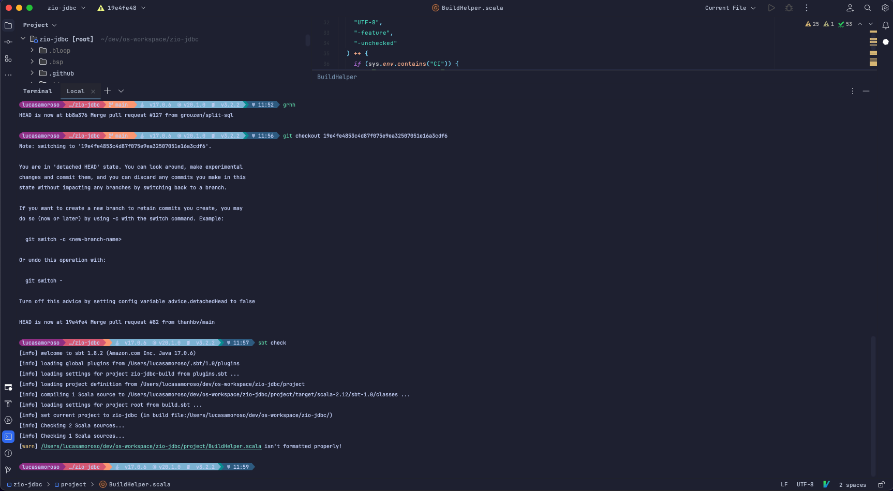The image size is (893, 491).
Task: Select the BuildHelper.scala title tab
Action: [467, 8]
